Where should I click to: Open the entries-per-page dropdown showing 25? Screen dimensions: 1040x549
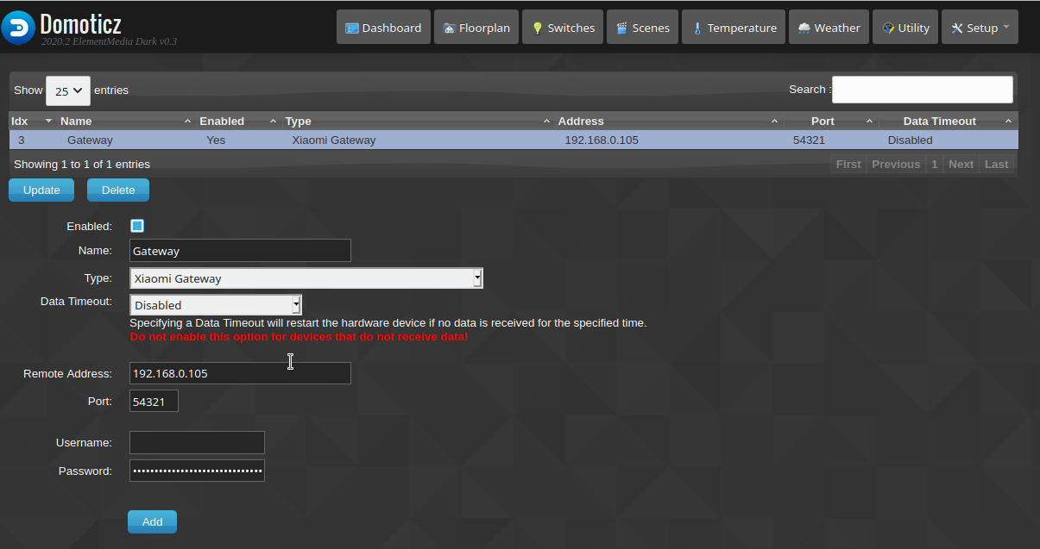coord(67,90)
